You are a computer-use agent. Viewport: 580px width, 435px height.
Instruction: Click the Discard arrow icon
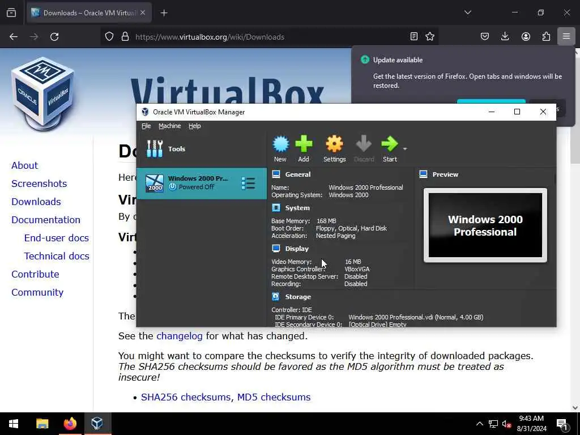(364, 144)
